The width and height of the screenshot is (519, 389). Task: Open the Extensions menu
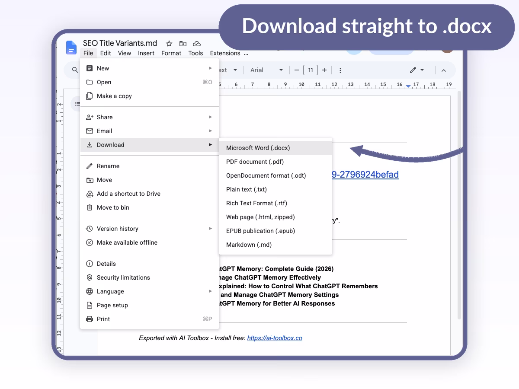[225, 53]
